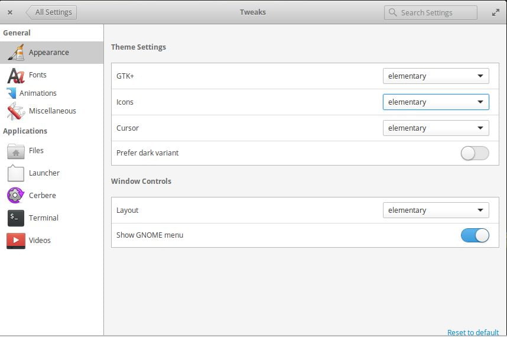Click the Videos red play icon
This screenshot has width=507, height=337.
(16, 241)
